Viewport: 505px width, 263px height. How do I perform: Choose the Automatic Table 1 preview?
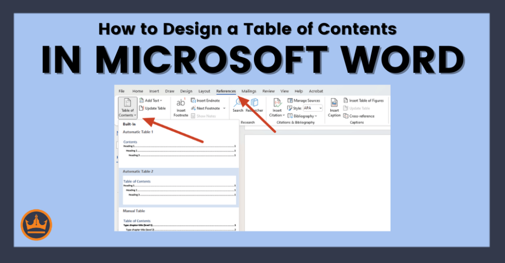tap(180, 147)
